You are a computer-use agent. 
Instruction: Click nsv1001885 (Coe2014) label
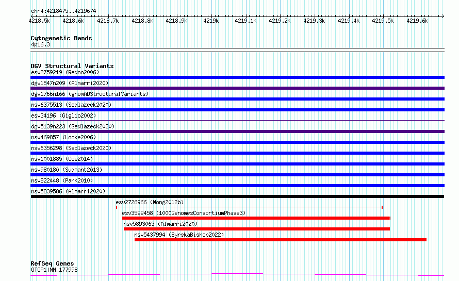pyautogui.click(x=62, y=159)
